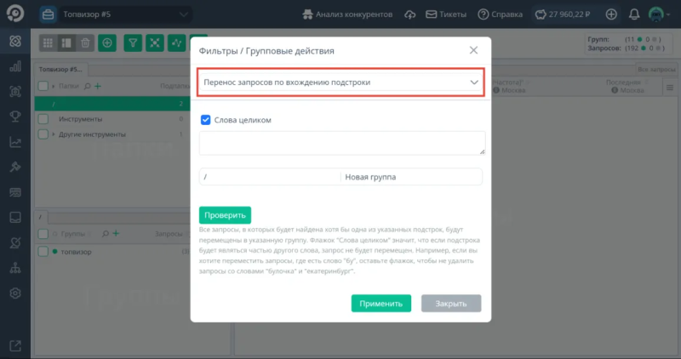Toggle the "Слова целиком" checkbox
Screen dimensions: 681x359
click(205, 120)
